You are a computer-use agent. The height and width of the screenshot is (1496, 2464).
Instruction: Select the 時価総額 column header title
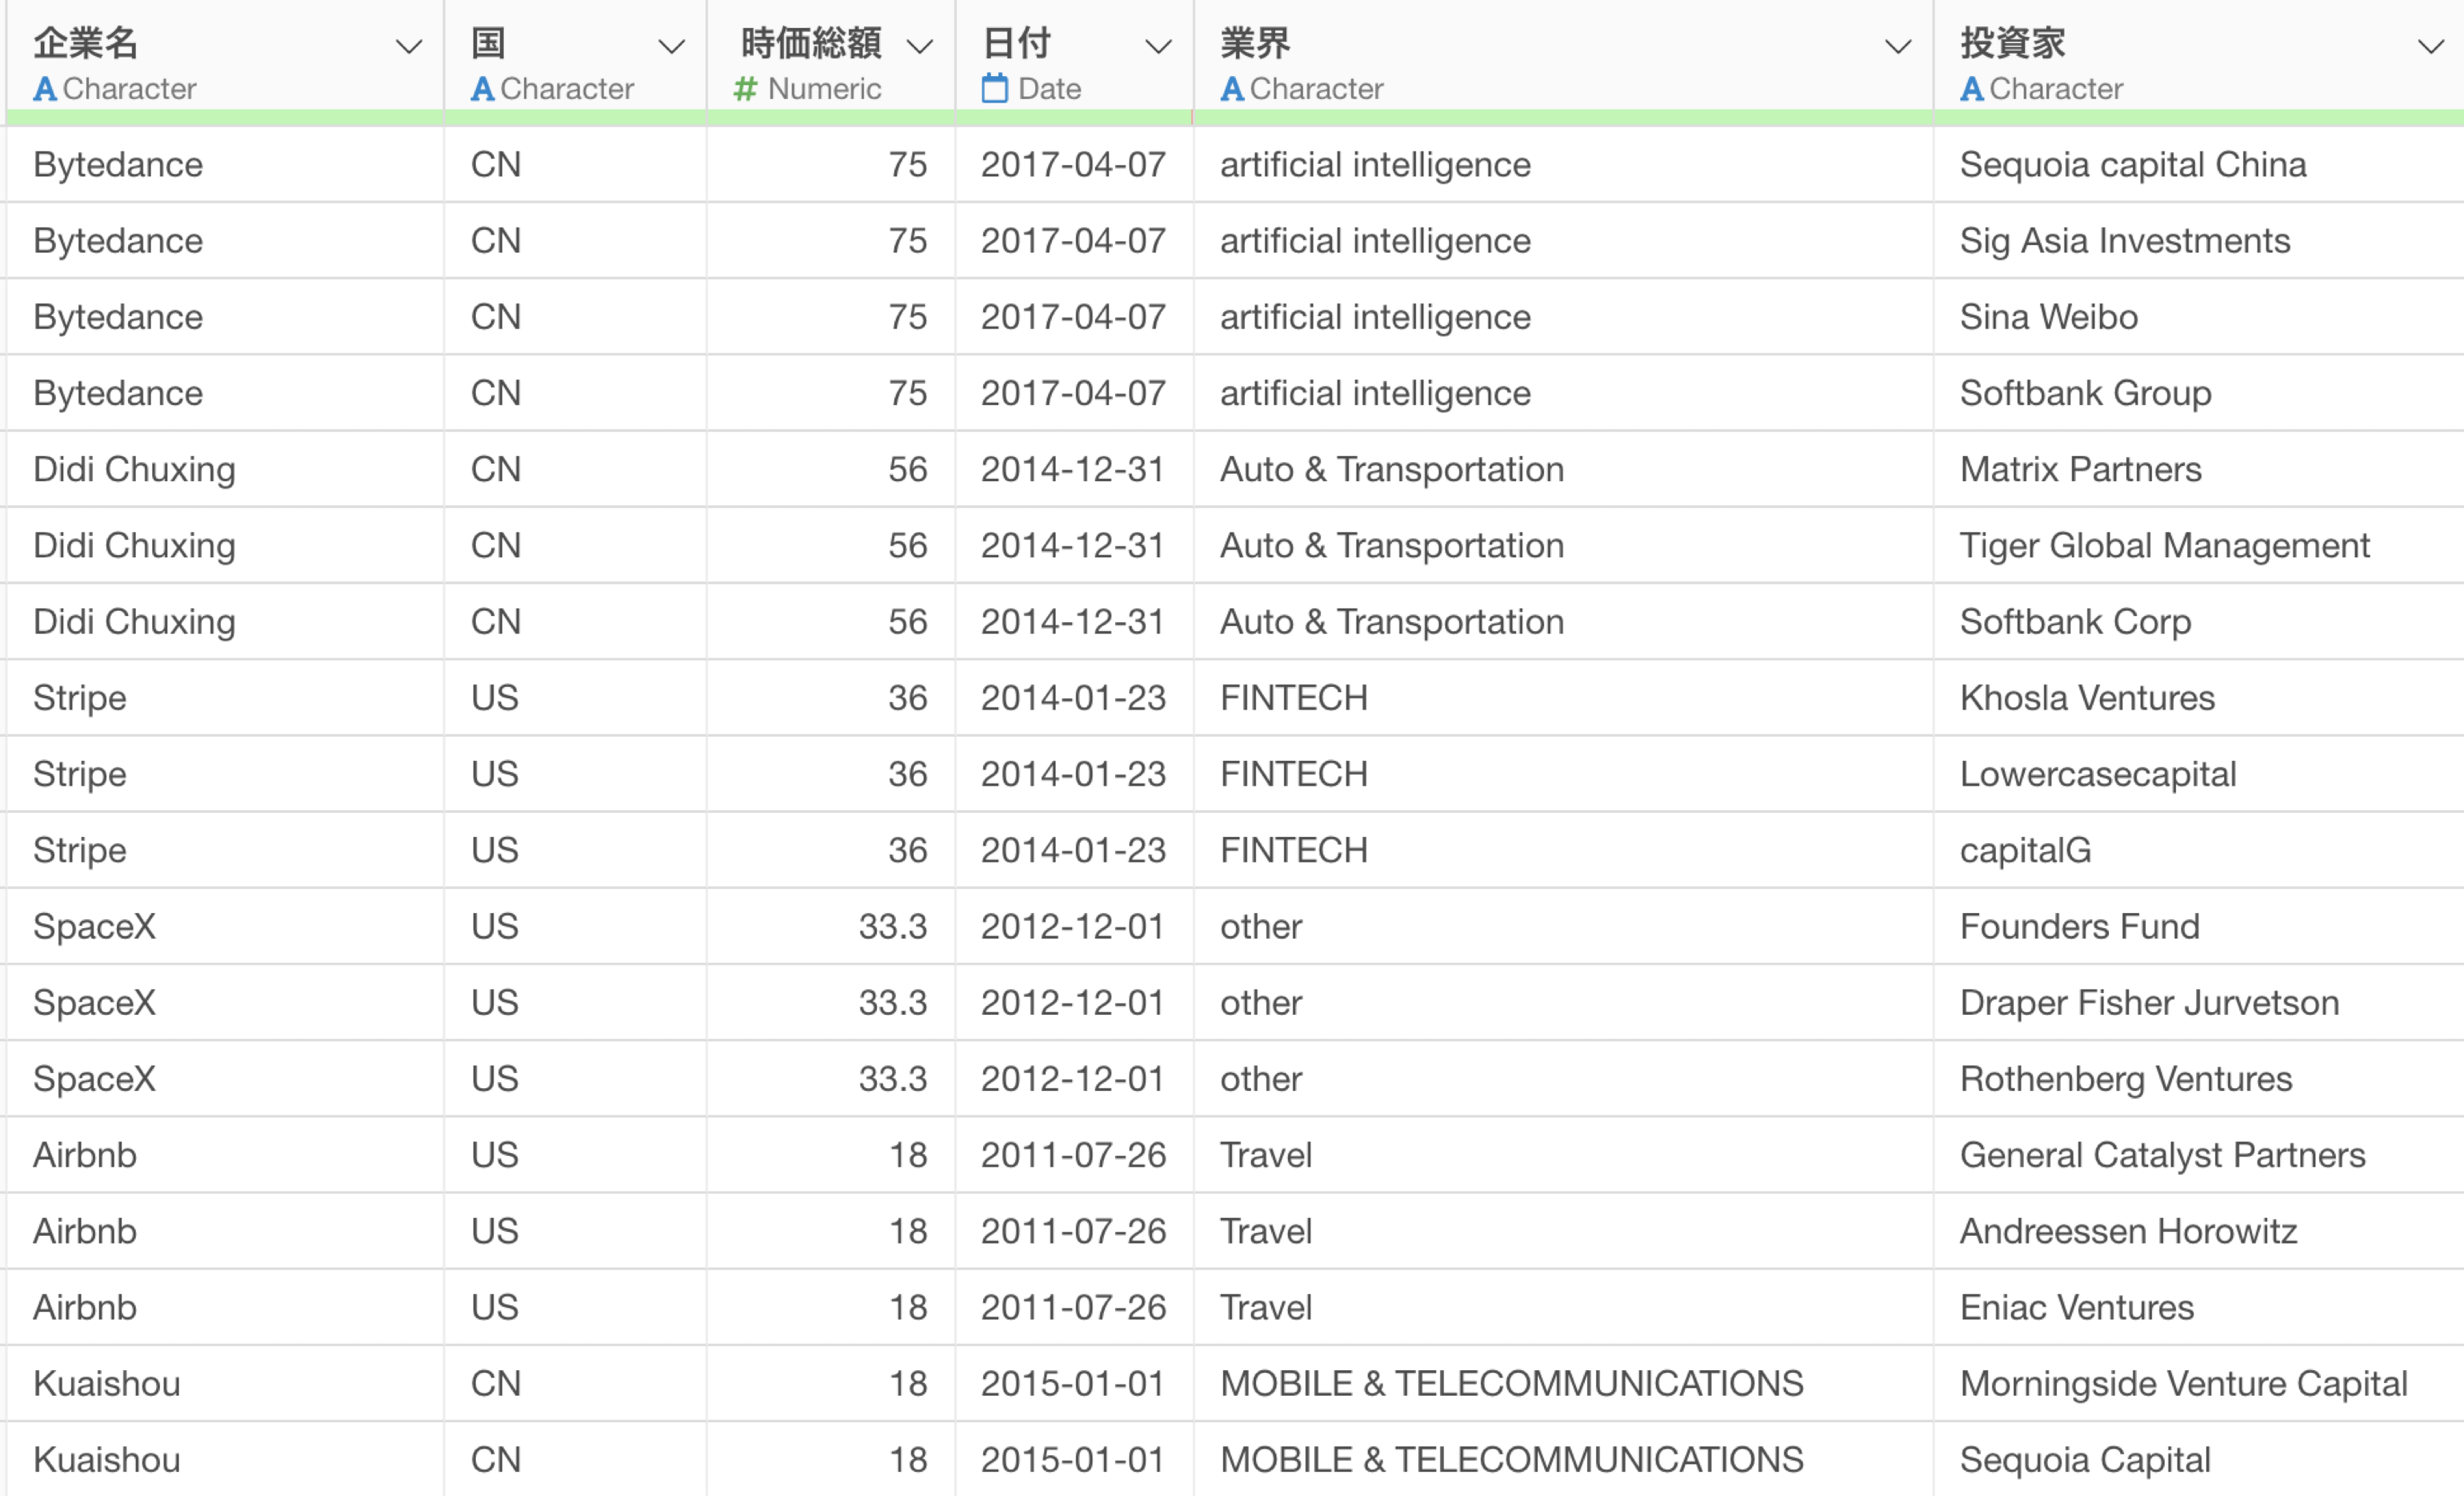click(811, 43)
